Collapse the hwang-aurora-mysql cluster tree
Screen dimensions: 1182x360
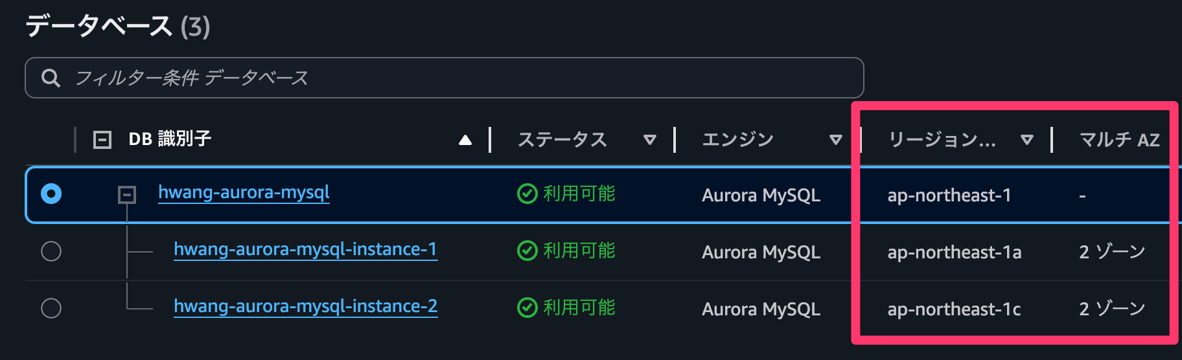(127, 194)
